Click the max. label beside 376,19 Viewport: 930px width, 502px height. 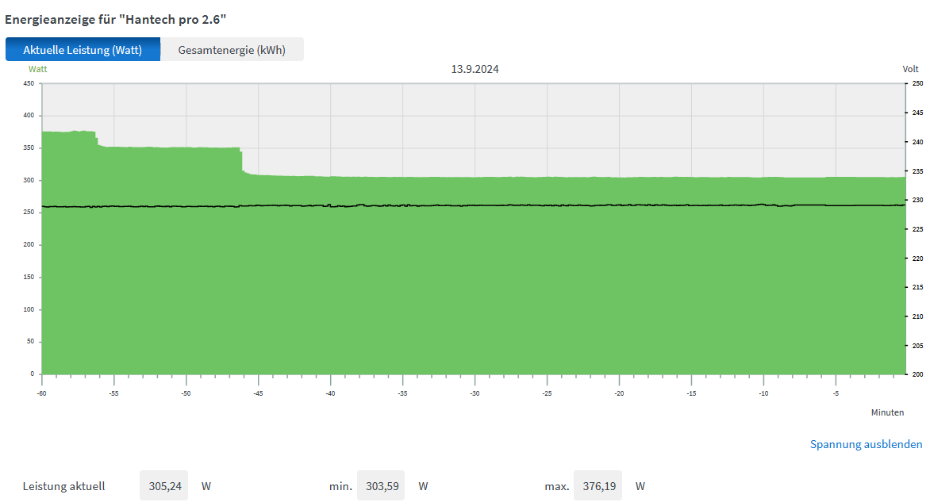point(557,486)
